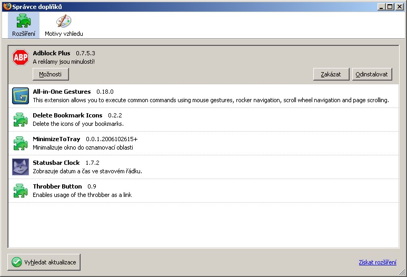Select the Statusbar Clock list item
Image resolution: width=407 pixels, height=277 pixels.
(x=211, y=167)
